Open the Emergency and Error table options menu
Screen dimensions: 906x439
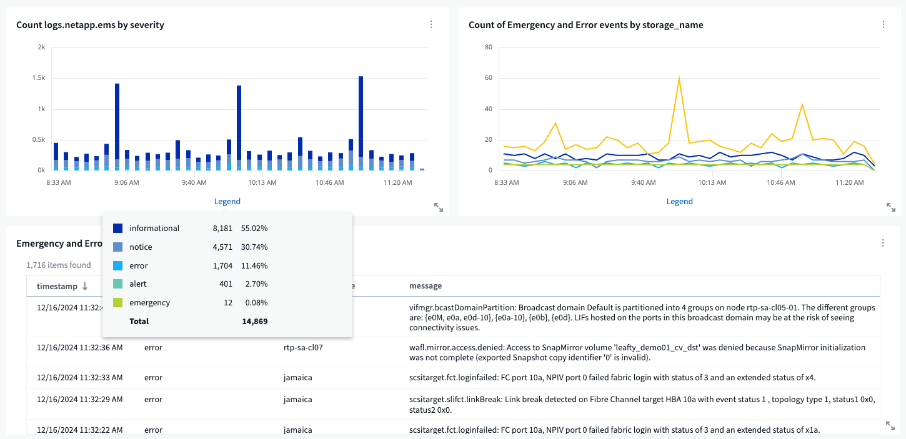[x=883, y=243]
